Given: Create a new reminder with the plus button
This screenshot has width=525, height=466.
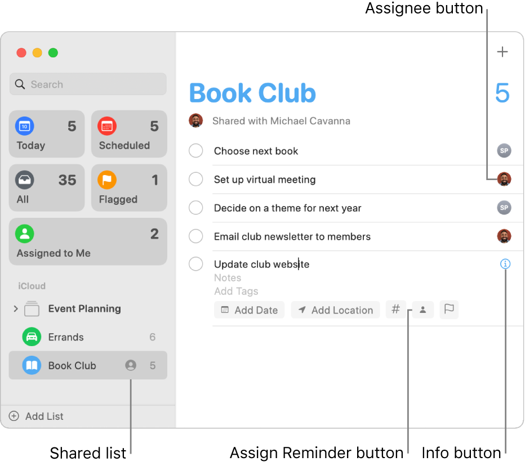Looking at the screenshot, I should tap(502, 51).
